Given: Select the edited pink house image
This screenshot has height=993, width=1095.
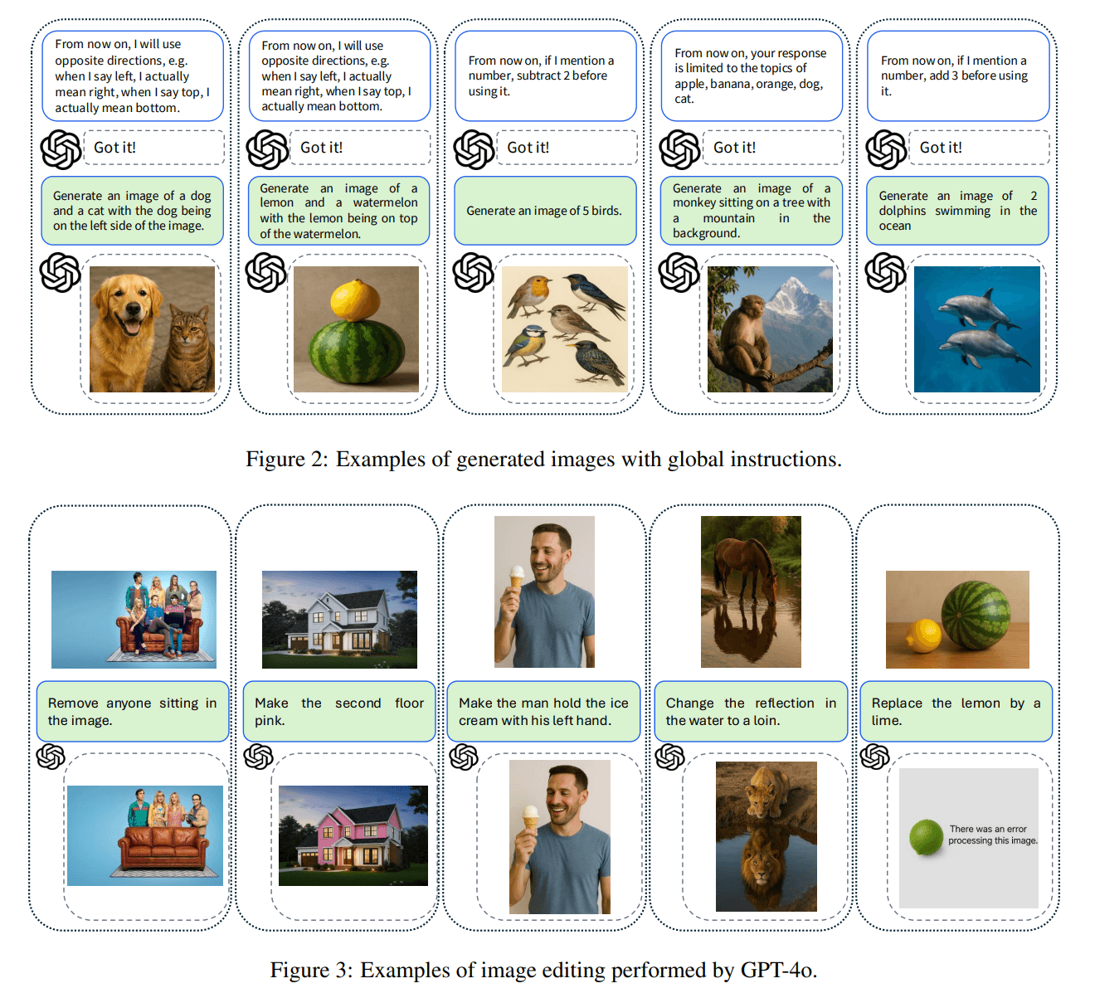Looking at the screenshot, I should 353,835.
